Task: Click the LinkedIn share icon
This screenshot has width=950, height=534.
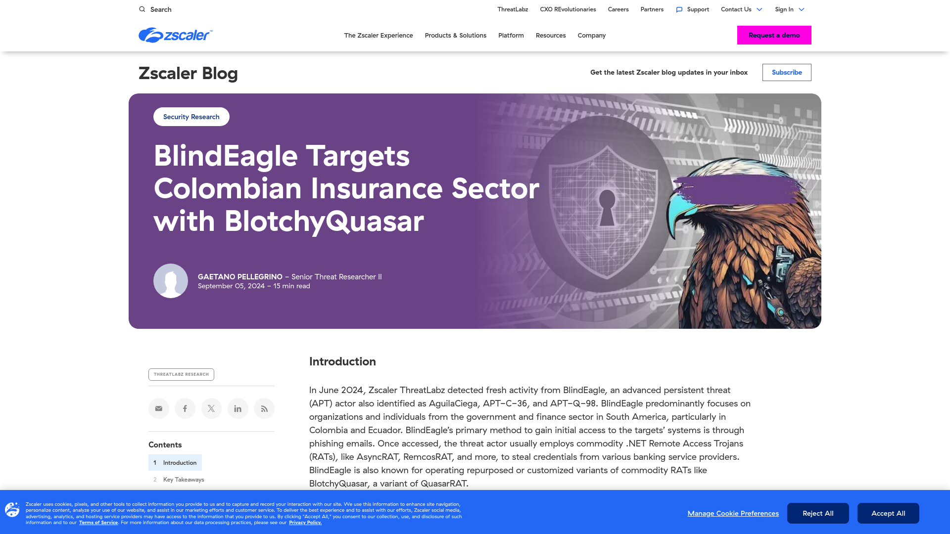Action: [237, 408]
